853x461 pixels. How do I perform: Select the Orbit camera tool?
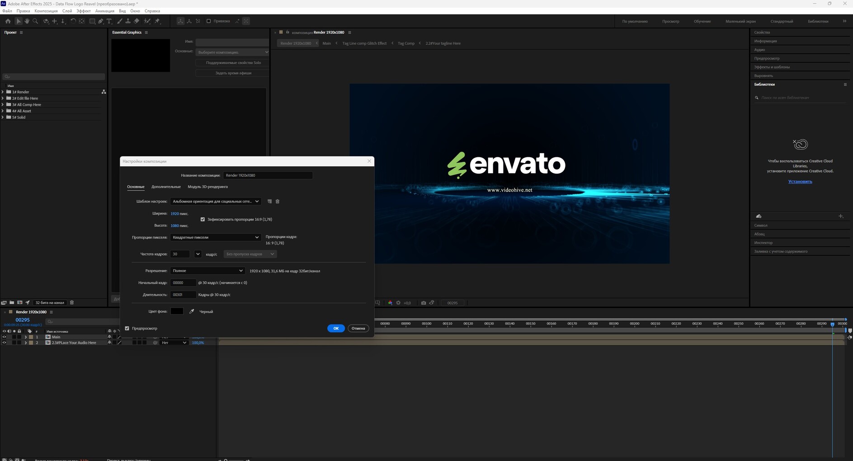[46, 21]
